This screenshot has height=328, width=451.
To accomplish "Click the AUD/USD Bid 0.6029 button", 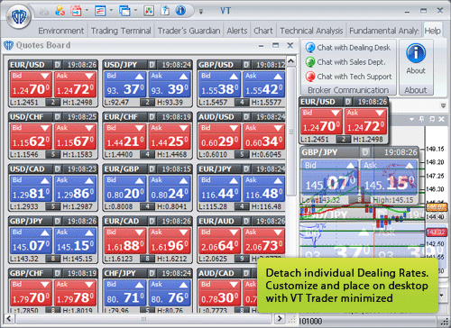I will coord(220,137).
